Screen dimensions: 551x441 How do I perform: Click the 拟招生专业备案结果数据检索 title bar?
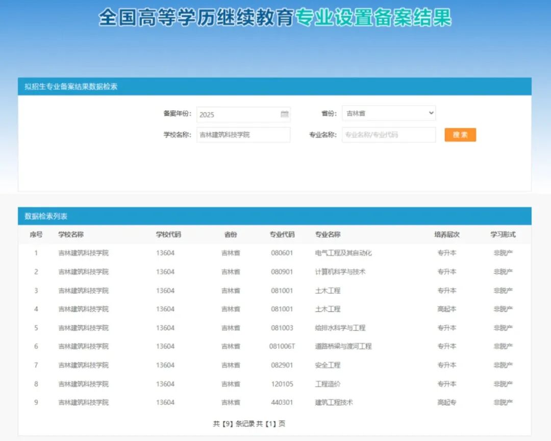point(71,86)
